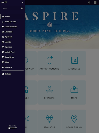Select the ANNOUNCEMENTS tile label
Screen dimensions: 99x133
point(49,69)
